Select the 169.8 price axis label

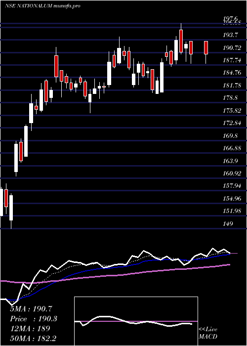coord(231,136)
